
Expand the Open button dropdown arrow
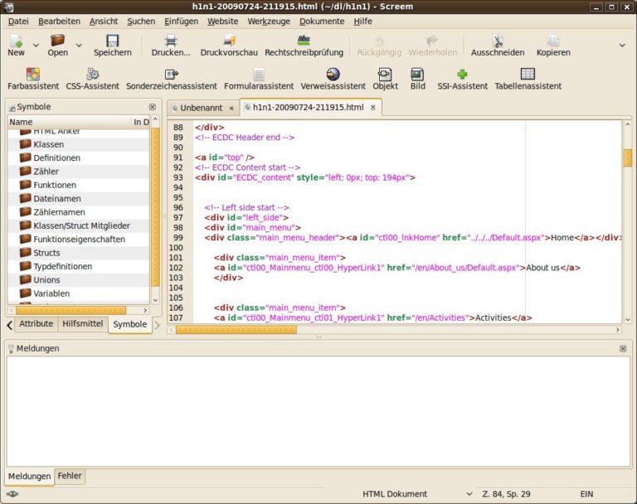tap(79, 45)
